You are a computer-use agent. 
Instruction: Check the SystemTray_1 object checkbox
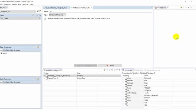[x=47, y=78]
